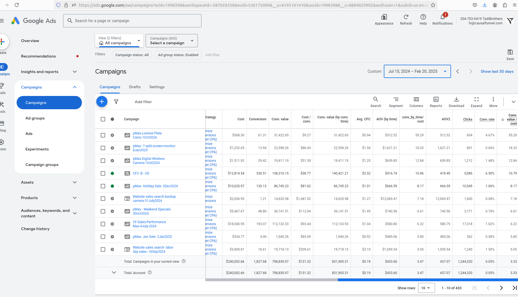518x297 pixels.
Task: Open Change history in the sidebar
Action: point(35,229)
